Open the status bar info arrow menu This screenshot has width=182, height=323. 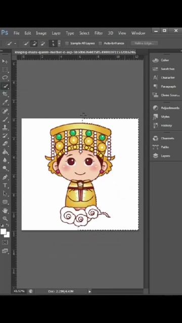pyautogui.click(x=90, y=291)
